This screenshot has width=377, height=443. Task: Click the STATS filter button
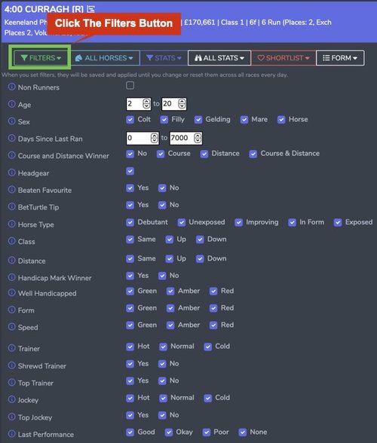164,58
